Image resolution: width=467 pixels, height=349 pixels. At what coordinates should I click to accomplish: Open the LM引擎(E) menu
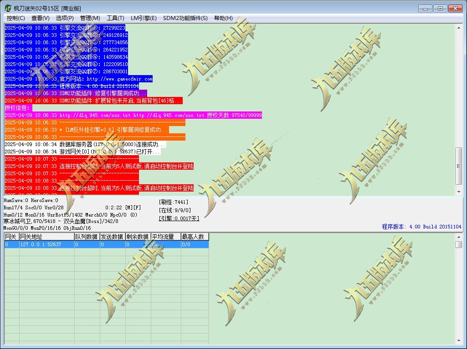pyautogui.click(x=144, y=18)
